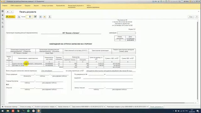Open Yandex browser on taskbar
201x113 pixels.
[34, 111]
